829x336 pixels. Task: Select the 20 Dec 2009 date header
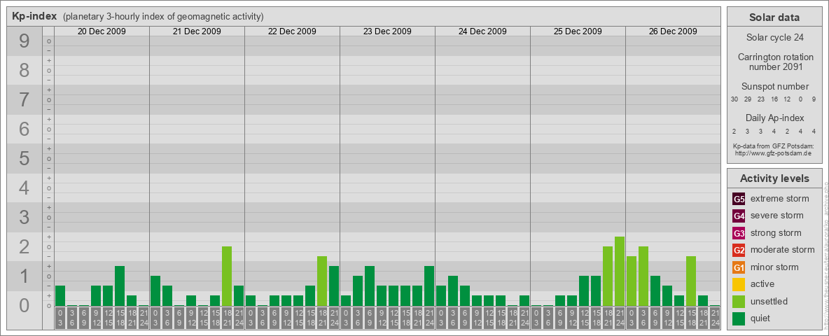click(x=102, y=31)
